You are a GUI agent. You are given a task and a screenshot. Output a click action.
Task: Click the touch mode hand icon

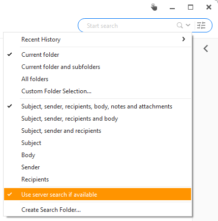pyautogui.click(x=154, y=7)
